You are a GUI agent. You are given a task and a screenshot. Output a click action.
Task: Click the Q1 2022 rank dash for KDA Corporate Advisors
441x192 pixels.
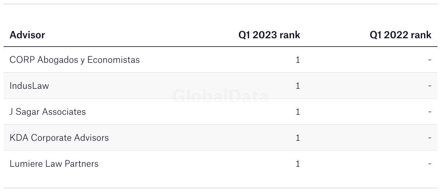(430, 138)
